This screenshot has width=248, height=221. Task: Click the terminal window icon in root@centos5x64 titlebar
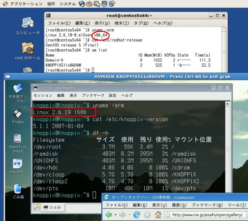pos(48,15)
